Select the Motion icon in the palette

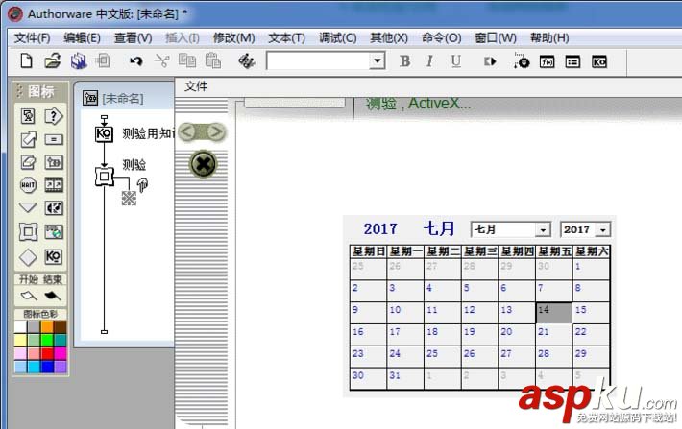click(28, 139)
